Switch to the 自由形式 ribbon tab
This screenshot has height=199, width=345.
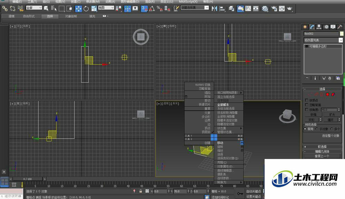pos(29,16)
